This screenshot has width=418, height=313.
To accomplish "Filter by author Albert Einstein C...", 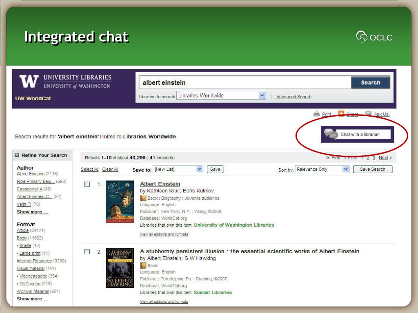I will click(x=34, y=196).
